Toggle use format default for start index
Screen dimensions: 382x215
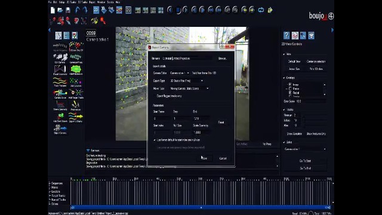point(155,140)
